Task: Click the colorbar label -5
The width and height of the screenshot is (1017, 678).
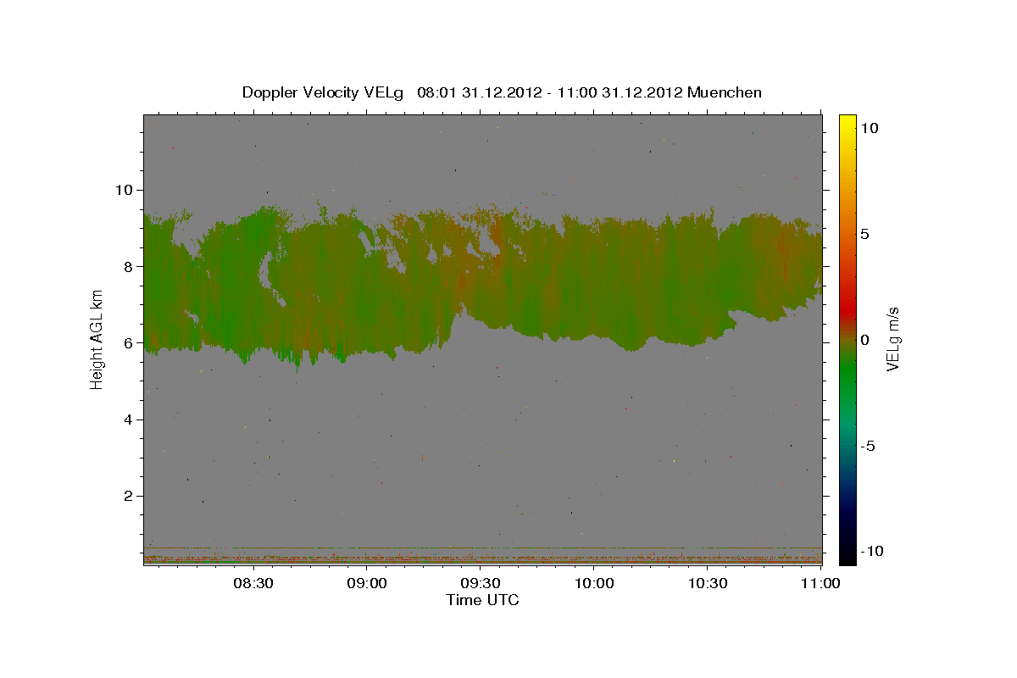Action: 869,446
